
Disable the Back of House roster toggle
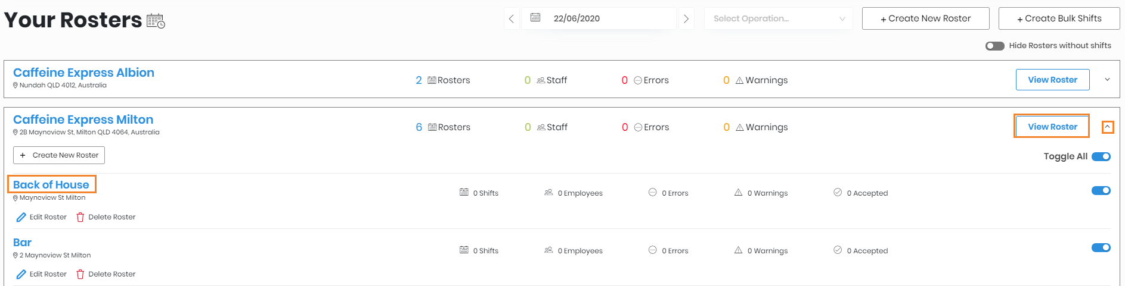1101,191
